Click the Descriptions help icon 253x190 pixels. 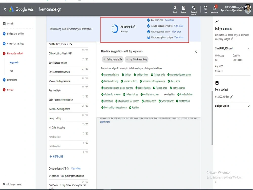(68, 169)
